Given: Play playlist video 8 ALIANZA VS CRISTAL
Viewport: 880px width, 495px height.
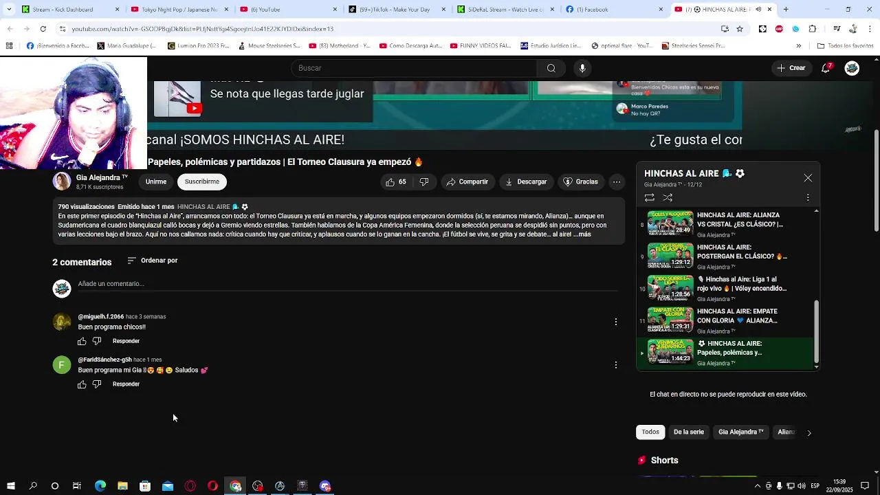Looking at the screenshot, I should click(x=726, y=224).
